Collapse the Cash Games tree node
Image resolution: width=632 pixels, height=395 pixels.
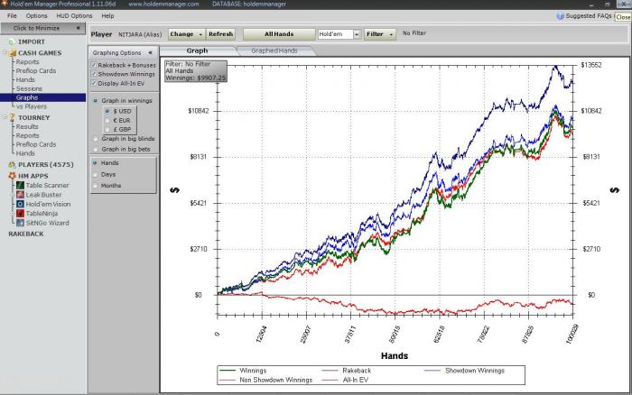tap(5, 53)
